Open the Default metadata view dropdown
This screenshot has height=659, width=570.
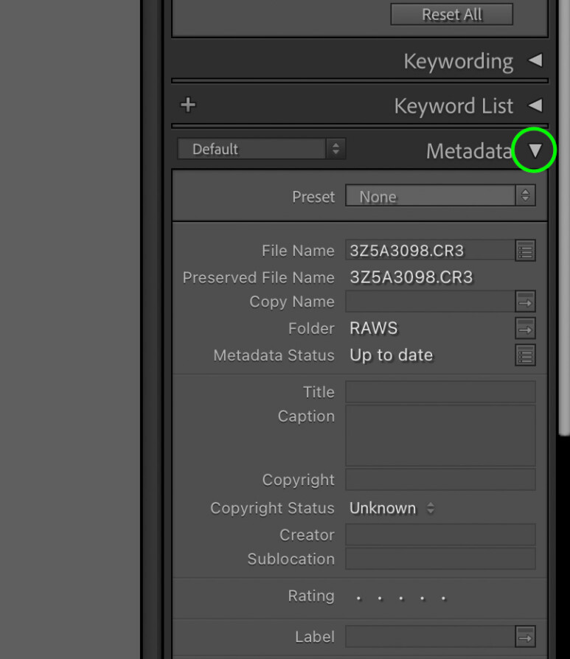tap(253, 148)
